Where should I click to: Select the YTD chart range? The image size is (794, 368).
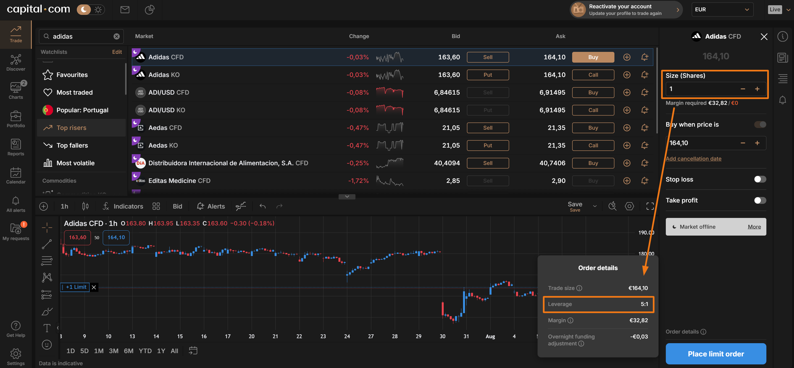tap(145, 351)
